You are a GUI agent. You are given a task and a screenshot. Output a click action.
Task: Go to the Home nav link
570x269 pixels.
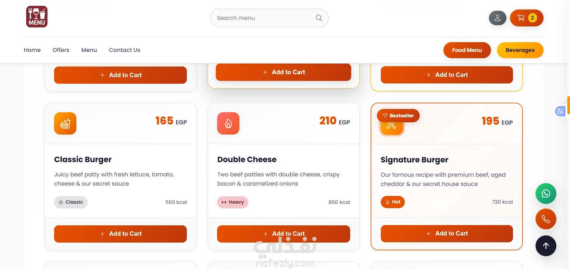click(32, 50)
